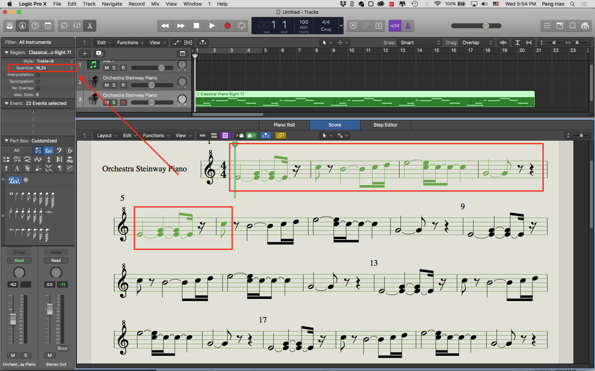The image size is (595, 371).
Task: Open the Navigate menu in the menu bar
Action: pos(112,4)
